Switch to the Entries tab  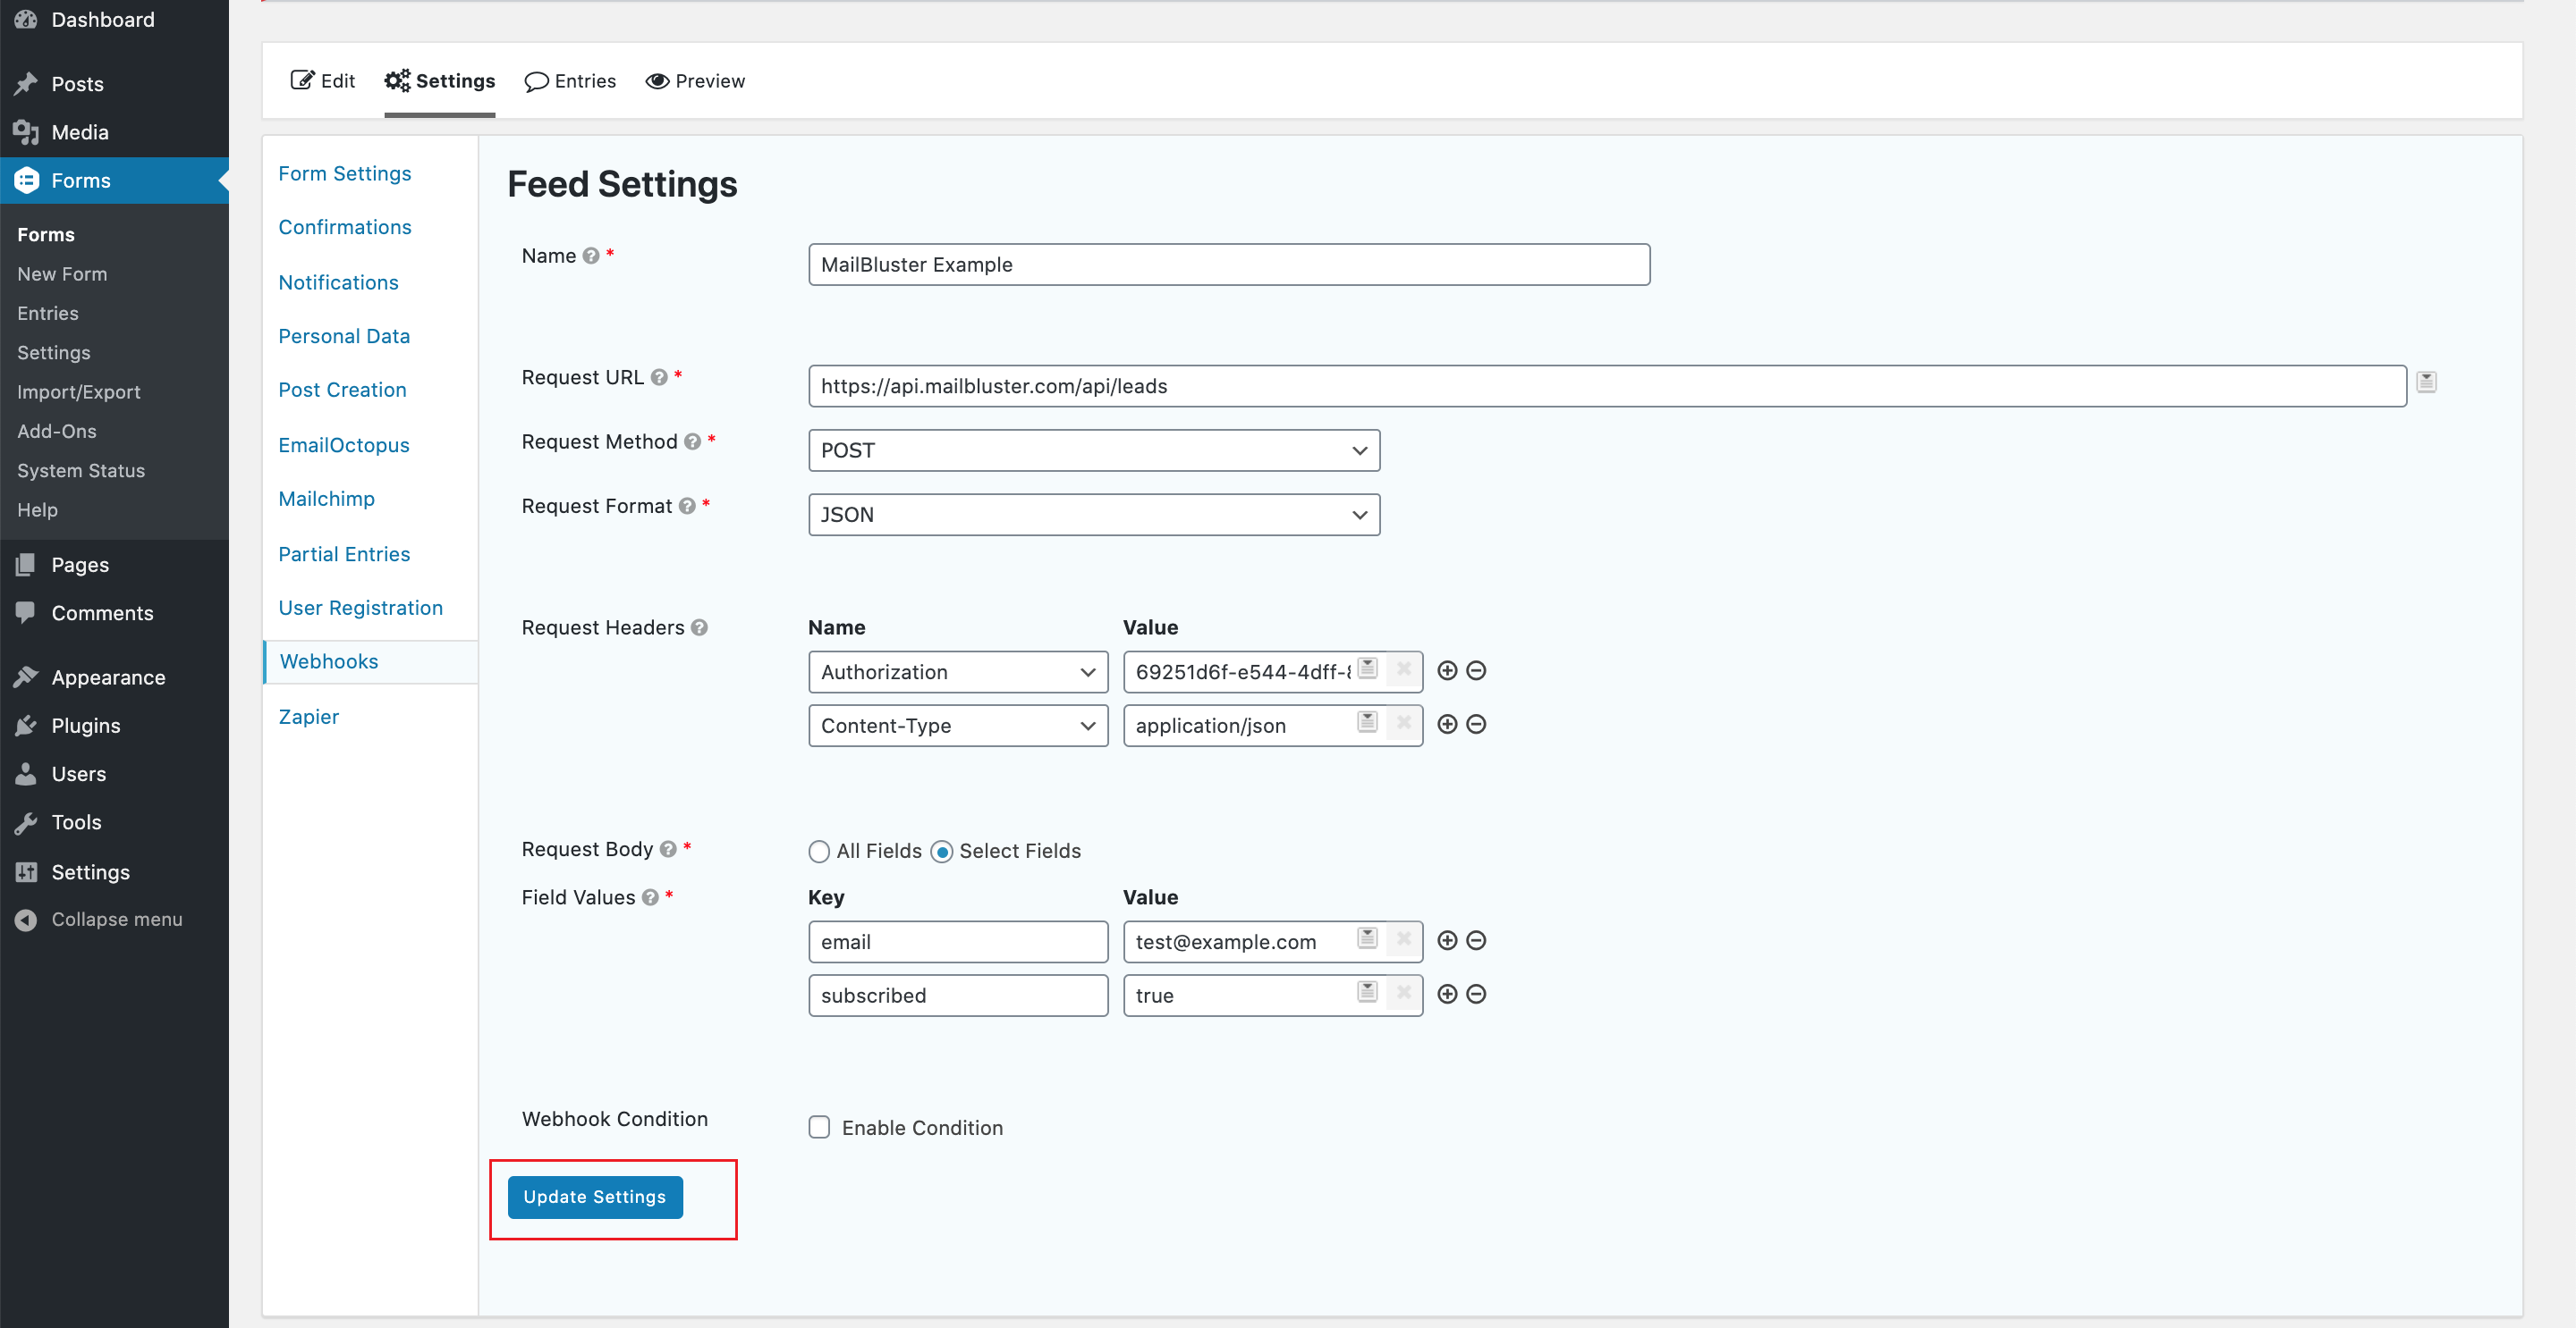point(570,81)
